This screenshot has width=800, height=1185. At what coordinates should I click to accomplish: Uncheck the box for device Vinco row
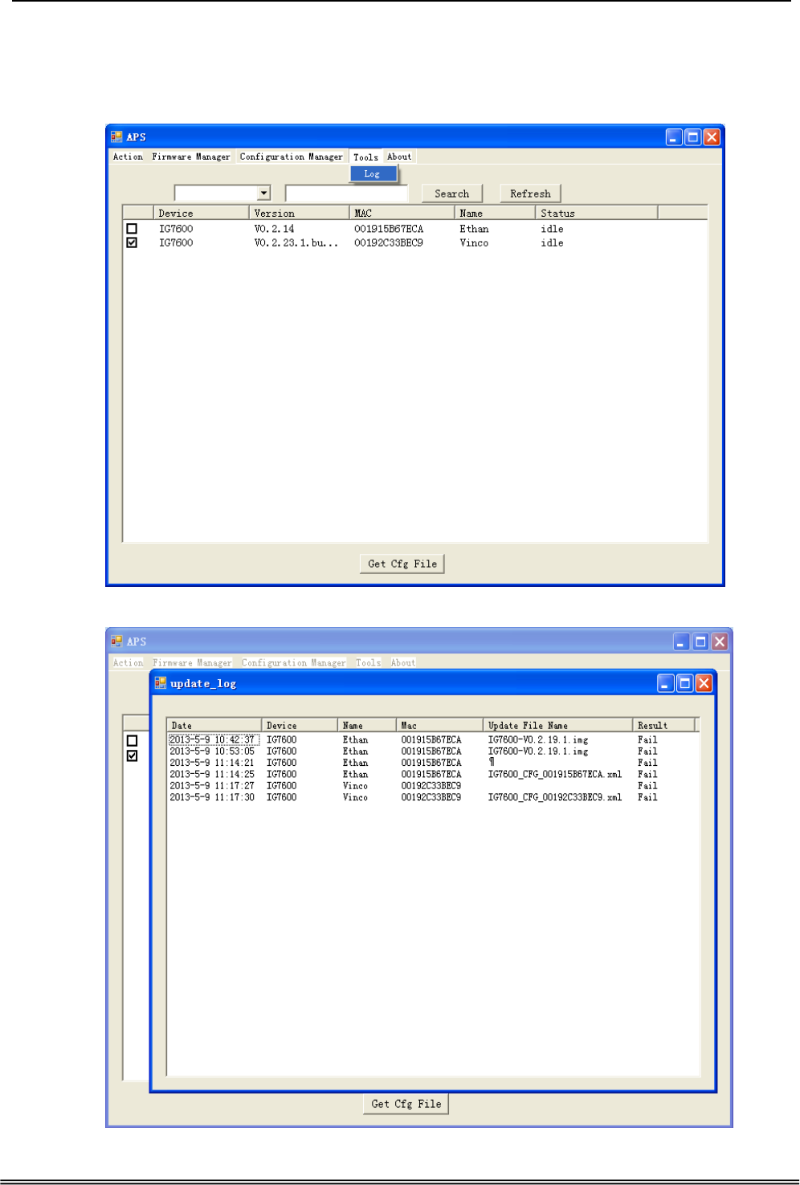pos(132,242)
